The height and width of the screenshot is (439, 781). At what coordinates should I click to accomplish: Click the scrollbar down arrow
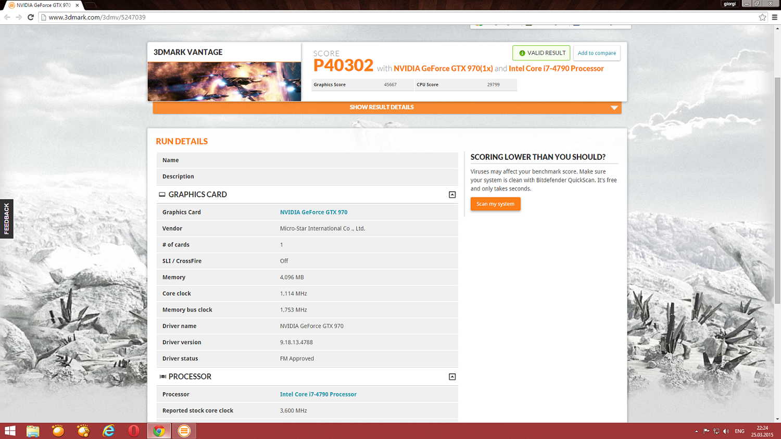777,419
